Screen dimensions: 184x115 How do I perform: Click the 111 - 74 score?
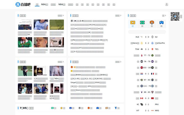(x=147, y=86)
